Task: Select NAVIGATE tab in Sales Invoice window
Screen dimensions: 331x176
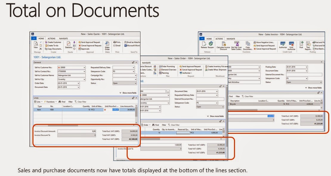Action: 231,39
